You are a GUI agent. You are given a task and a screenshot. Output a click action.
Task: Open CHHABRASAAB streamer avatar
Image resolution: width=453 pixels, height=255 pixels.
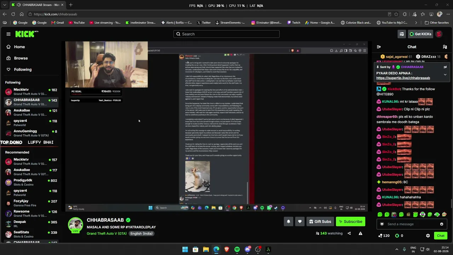75,225
